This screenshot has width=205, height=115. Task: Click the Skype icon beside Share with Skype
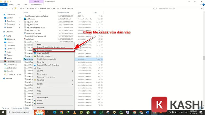click(x=35, y=53)
